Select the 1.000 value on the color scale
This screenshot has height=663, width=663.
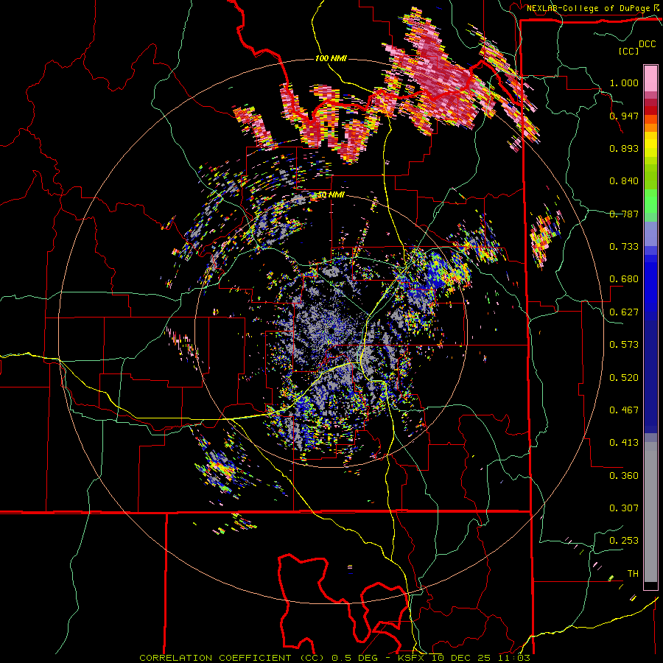point(624,83)
